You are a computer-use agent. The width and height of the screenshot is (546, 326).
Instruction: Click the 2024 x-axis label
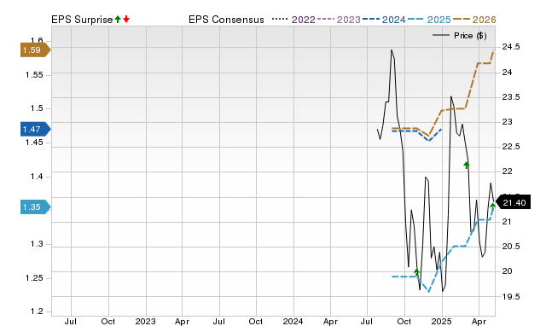click(x=293, y=321)
